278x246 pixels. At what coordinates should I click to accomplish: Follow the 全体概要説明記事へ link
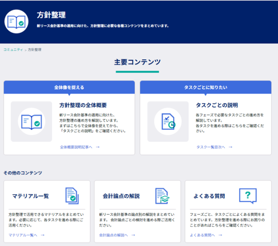tap(76, 147)
